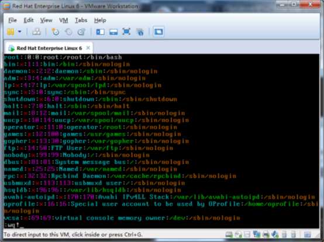Click the 'lp:x:4:7:lp' terminal line
The width and height of the screenshot is (324, 242).
pyautogui.click(x=82, y=85)
